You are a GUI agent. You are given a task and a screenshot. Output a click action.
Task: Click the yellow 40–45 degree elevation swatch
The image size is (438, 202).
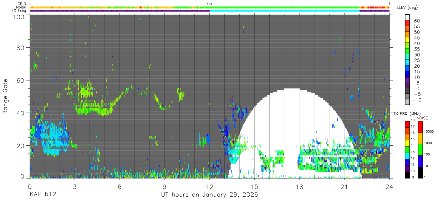[x=407, y=41]
